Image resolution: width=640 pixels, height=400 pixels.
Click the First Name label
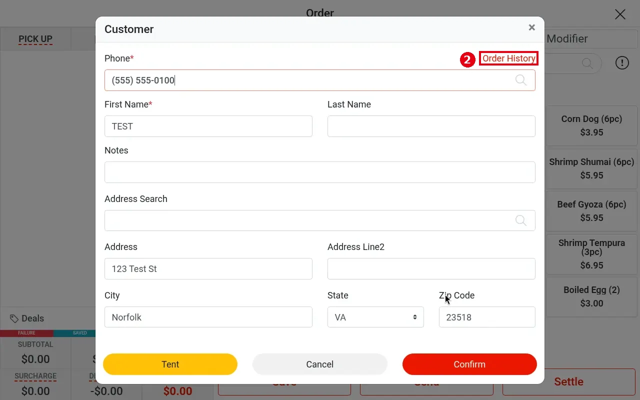click(x=128, y=104)
